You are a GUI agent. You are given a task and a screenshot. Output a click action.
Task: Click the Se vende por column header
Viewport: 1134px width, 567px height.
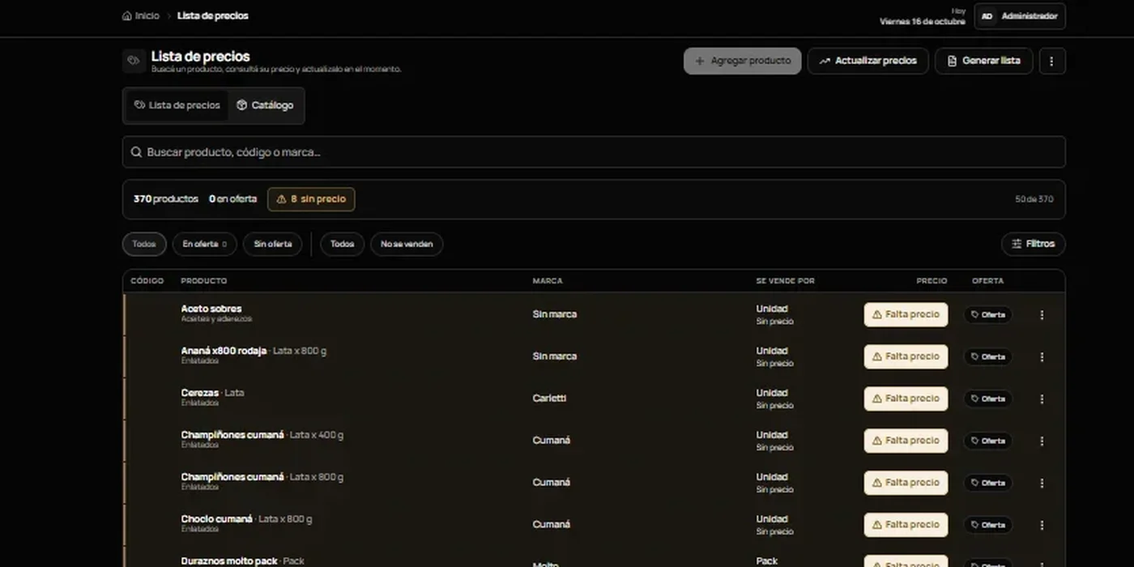(x=786, y=281)
